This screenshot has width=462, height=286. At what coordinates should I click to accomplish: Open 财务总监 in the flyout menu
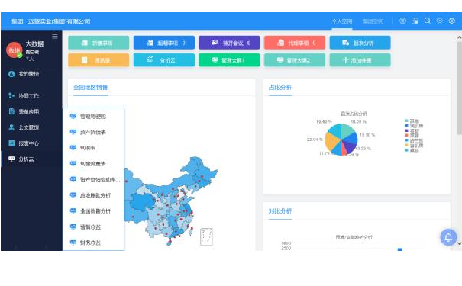93,243
